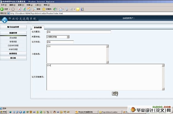
Task: Open Search with magnifier icon
Action: pos(35,9)
